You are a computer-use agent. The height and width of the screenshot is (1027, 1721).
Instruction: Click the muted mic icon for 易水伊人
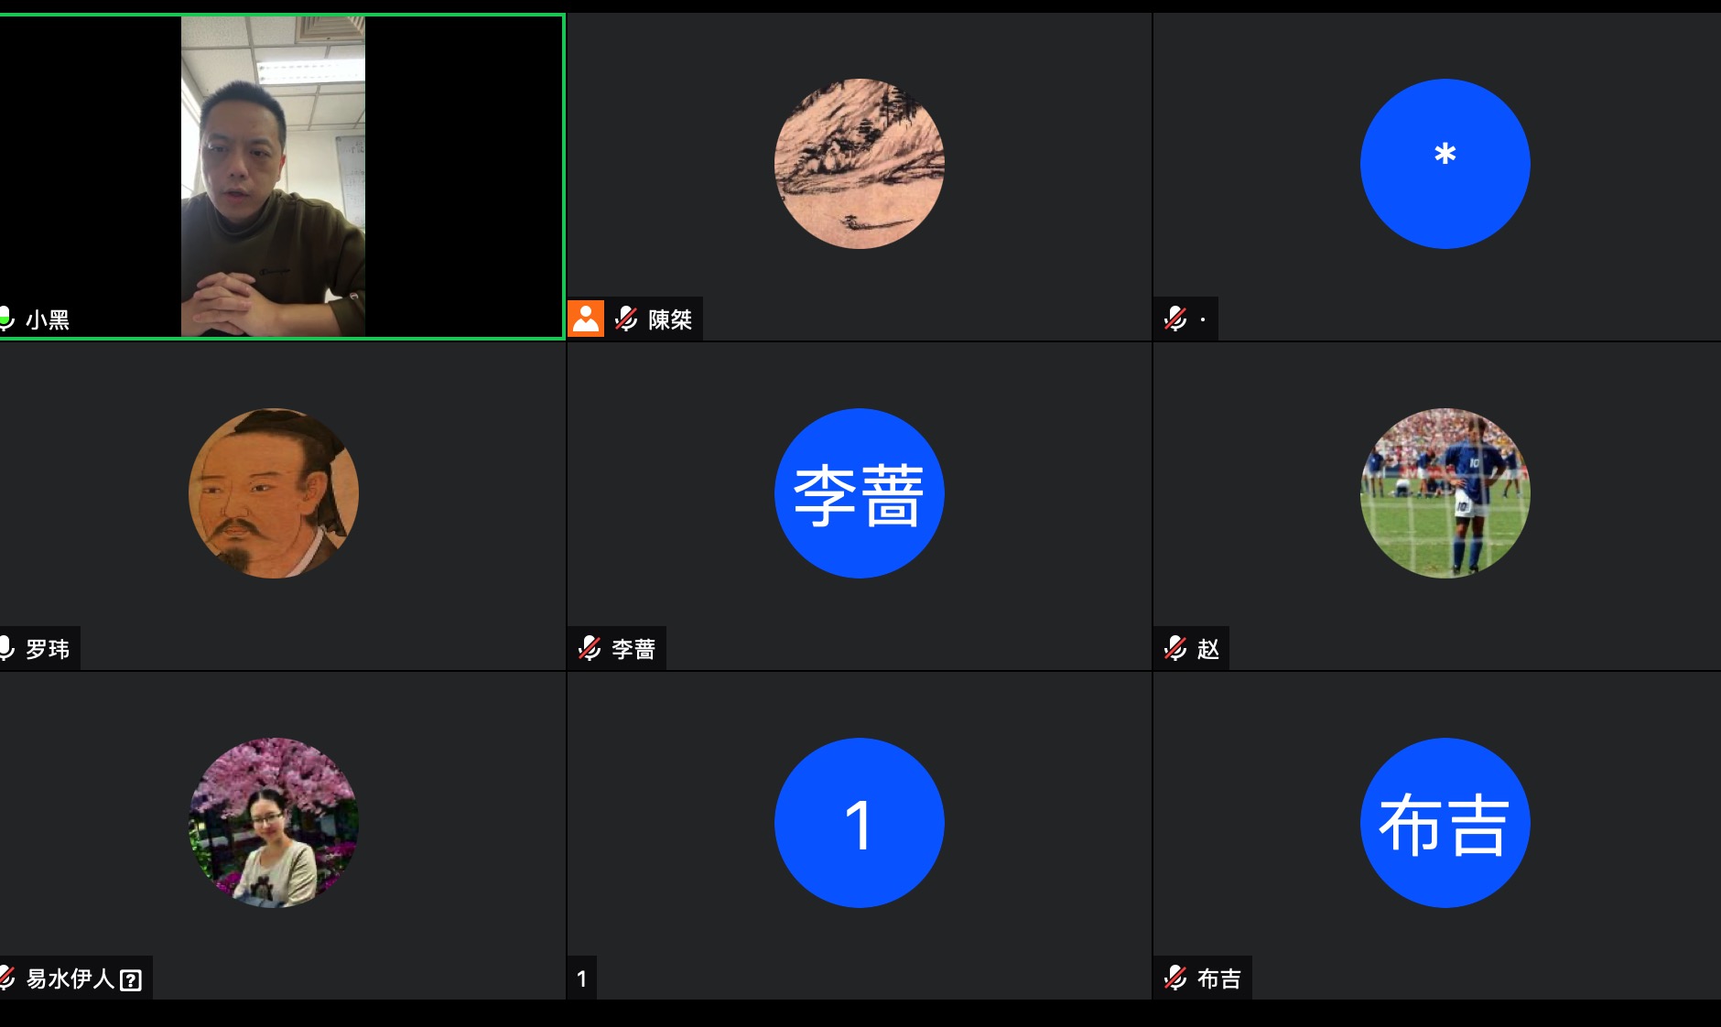tap(5, 978)
